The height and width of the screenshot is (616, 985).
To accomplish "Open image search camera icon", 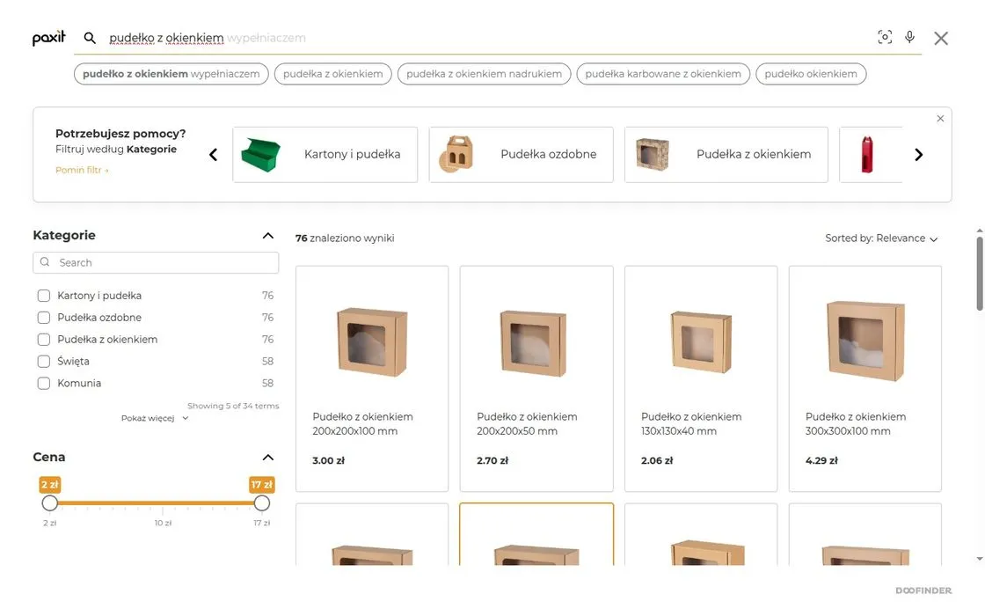I will pos(885,37).
